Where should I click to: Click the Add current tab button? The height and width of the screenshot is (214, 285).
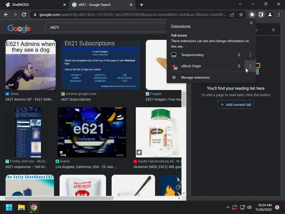pyautogui.click(x=236, y=105)
